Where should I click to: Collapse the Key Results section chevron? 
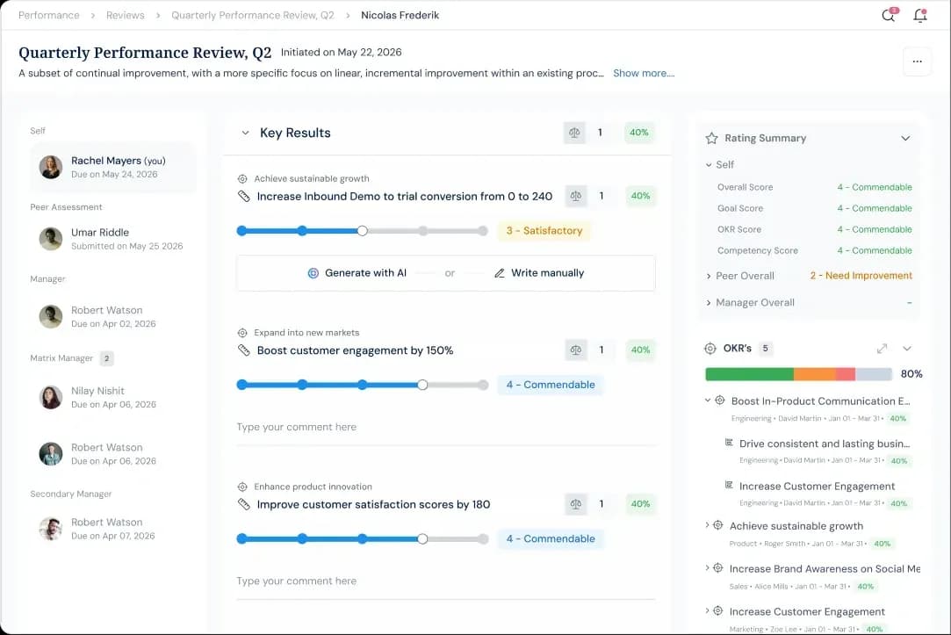[x=245, y=133]
